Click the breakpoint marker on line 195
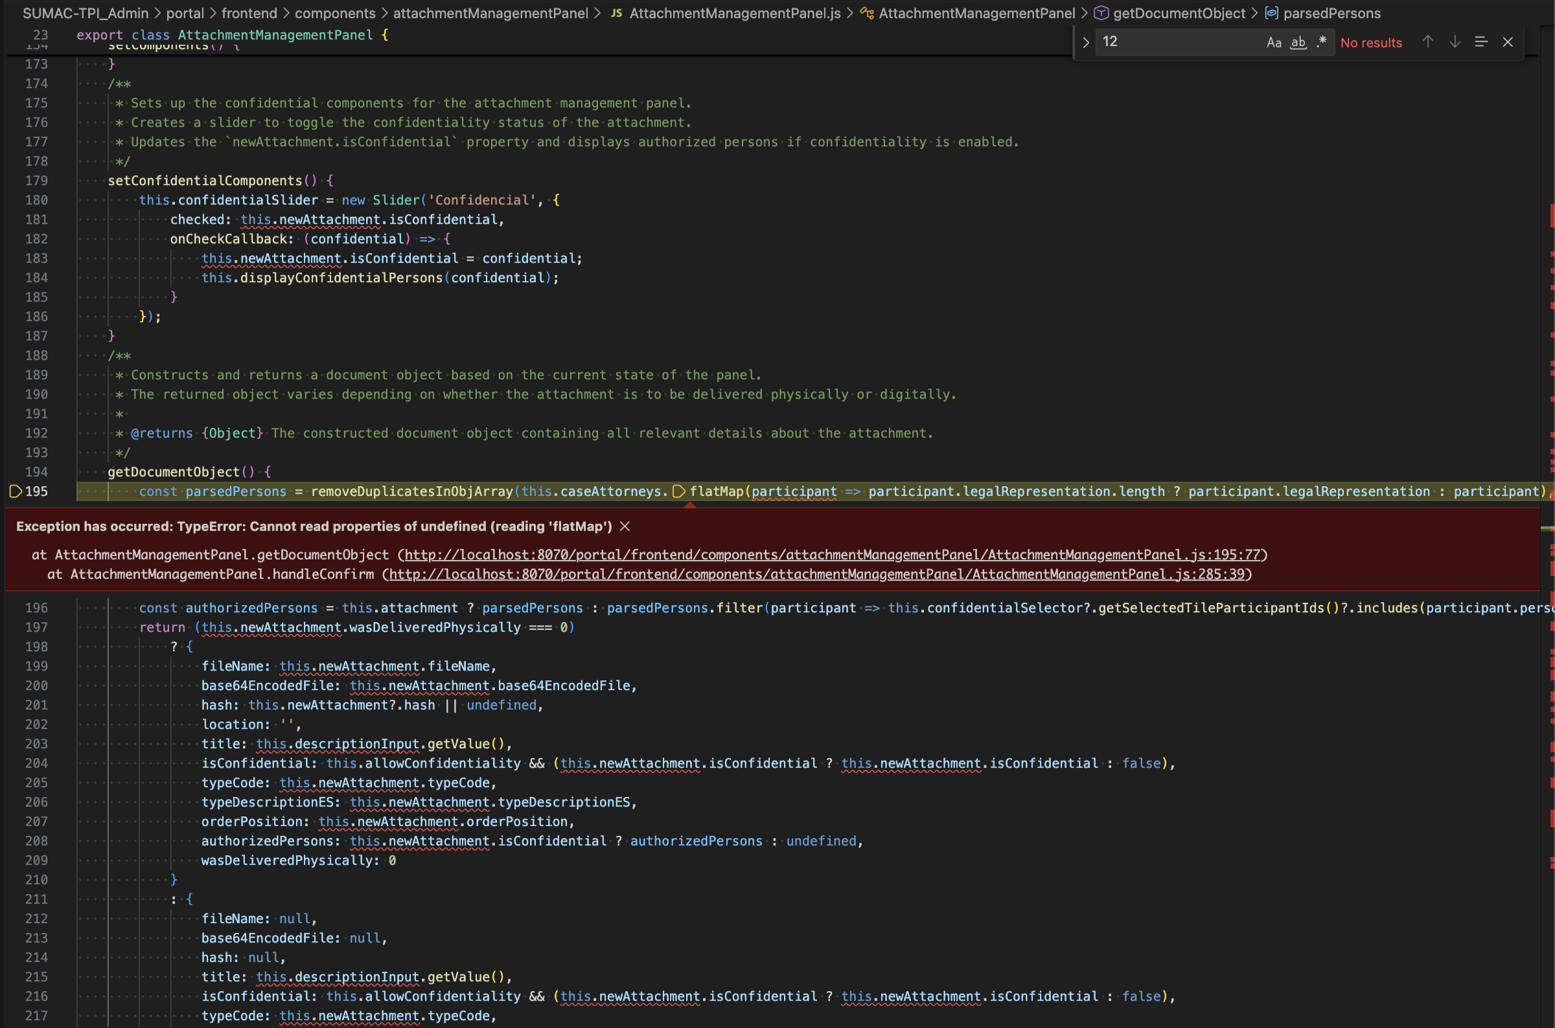The width and height of the screenshot is (1555, 1028). [x=14, y=492]
